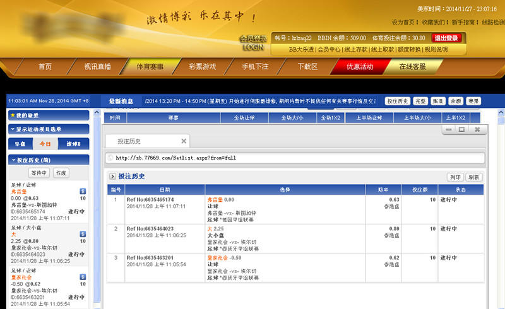Open the 会员中心 link
This screenshot has height=309, width=505.
pyautogui.click(x=329, y=50)
